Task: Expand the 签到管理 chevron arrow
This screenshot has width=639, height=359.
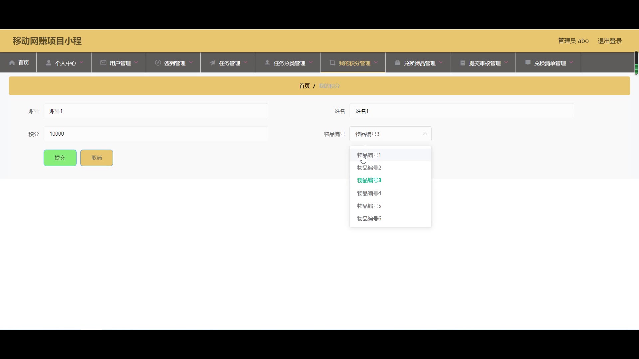Action: [x=191, y=62]
